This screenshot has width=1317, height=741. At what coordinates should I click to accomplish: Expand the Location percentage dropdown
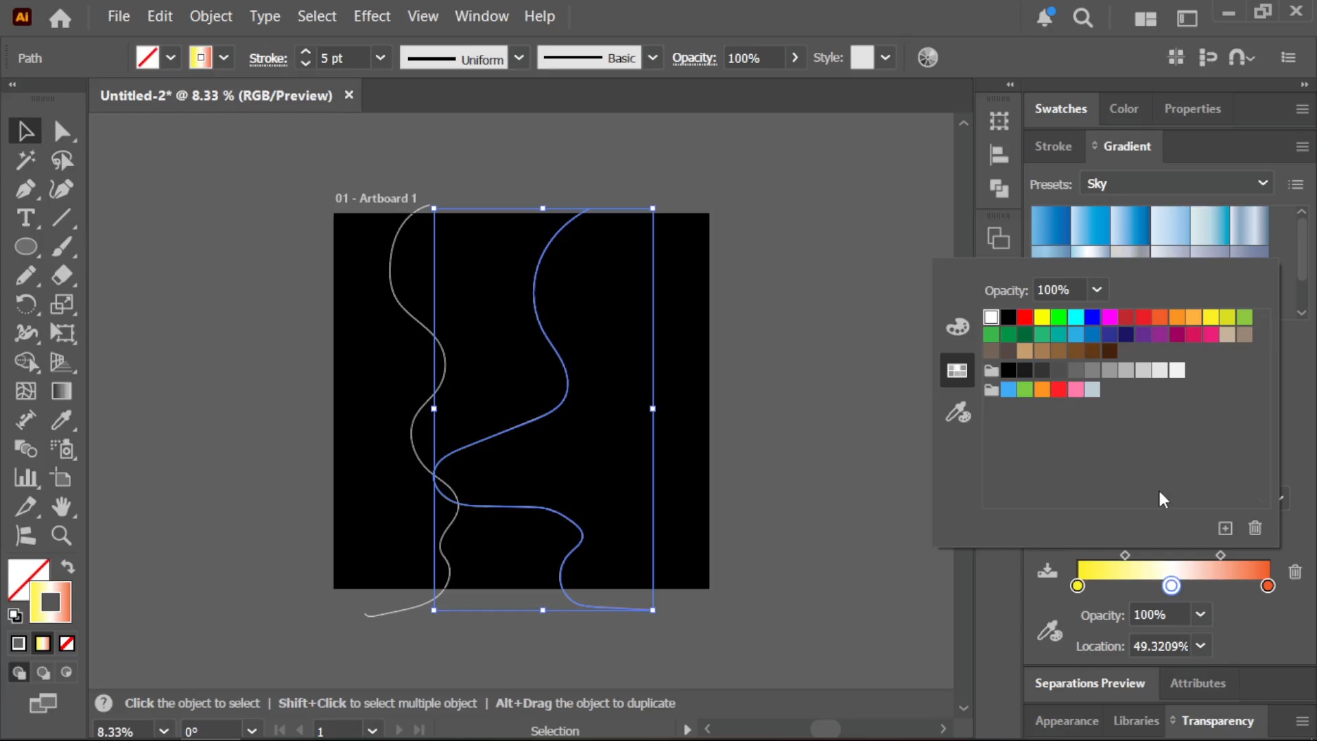(1200, 646)
